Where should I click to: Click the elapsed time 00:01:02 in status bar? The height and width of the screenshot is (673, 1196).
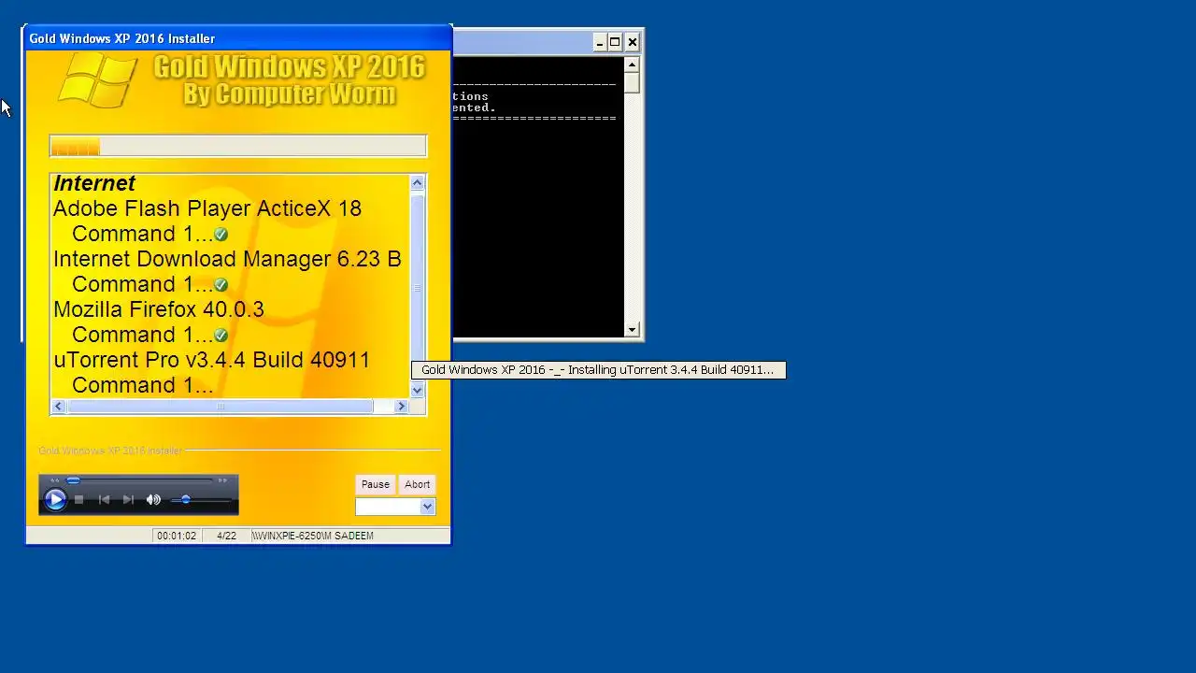tap(177, 536)
